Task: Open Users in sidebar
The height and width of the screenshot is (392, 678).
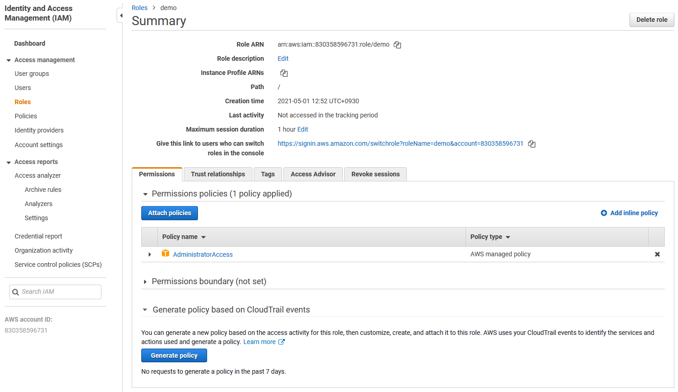Action: point(23,88)
